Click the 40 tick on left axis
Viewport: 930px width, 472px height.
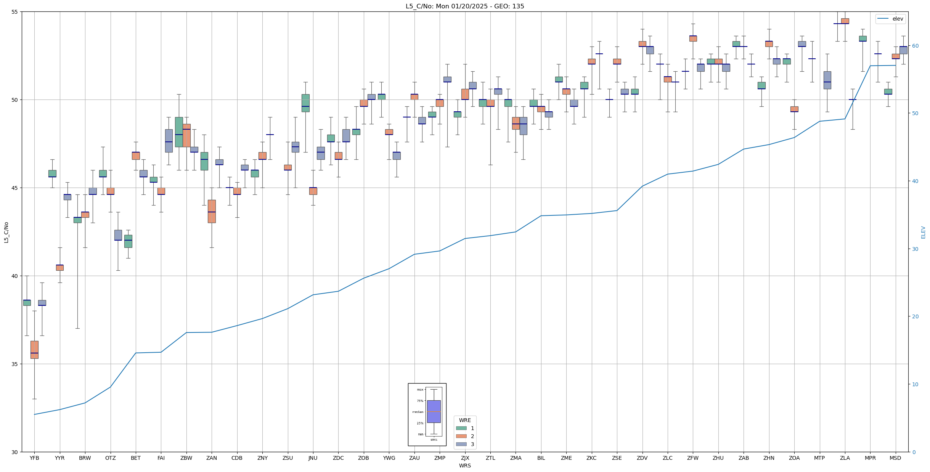tap(15, 276)
